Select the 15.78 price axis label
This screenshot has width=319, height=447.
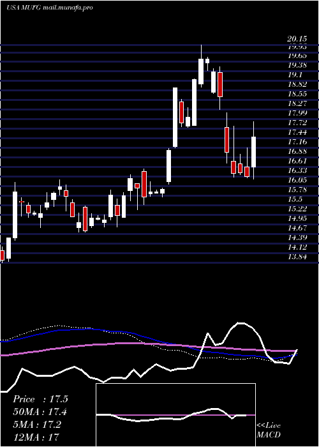[297, 190]
